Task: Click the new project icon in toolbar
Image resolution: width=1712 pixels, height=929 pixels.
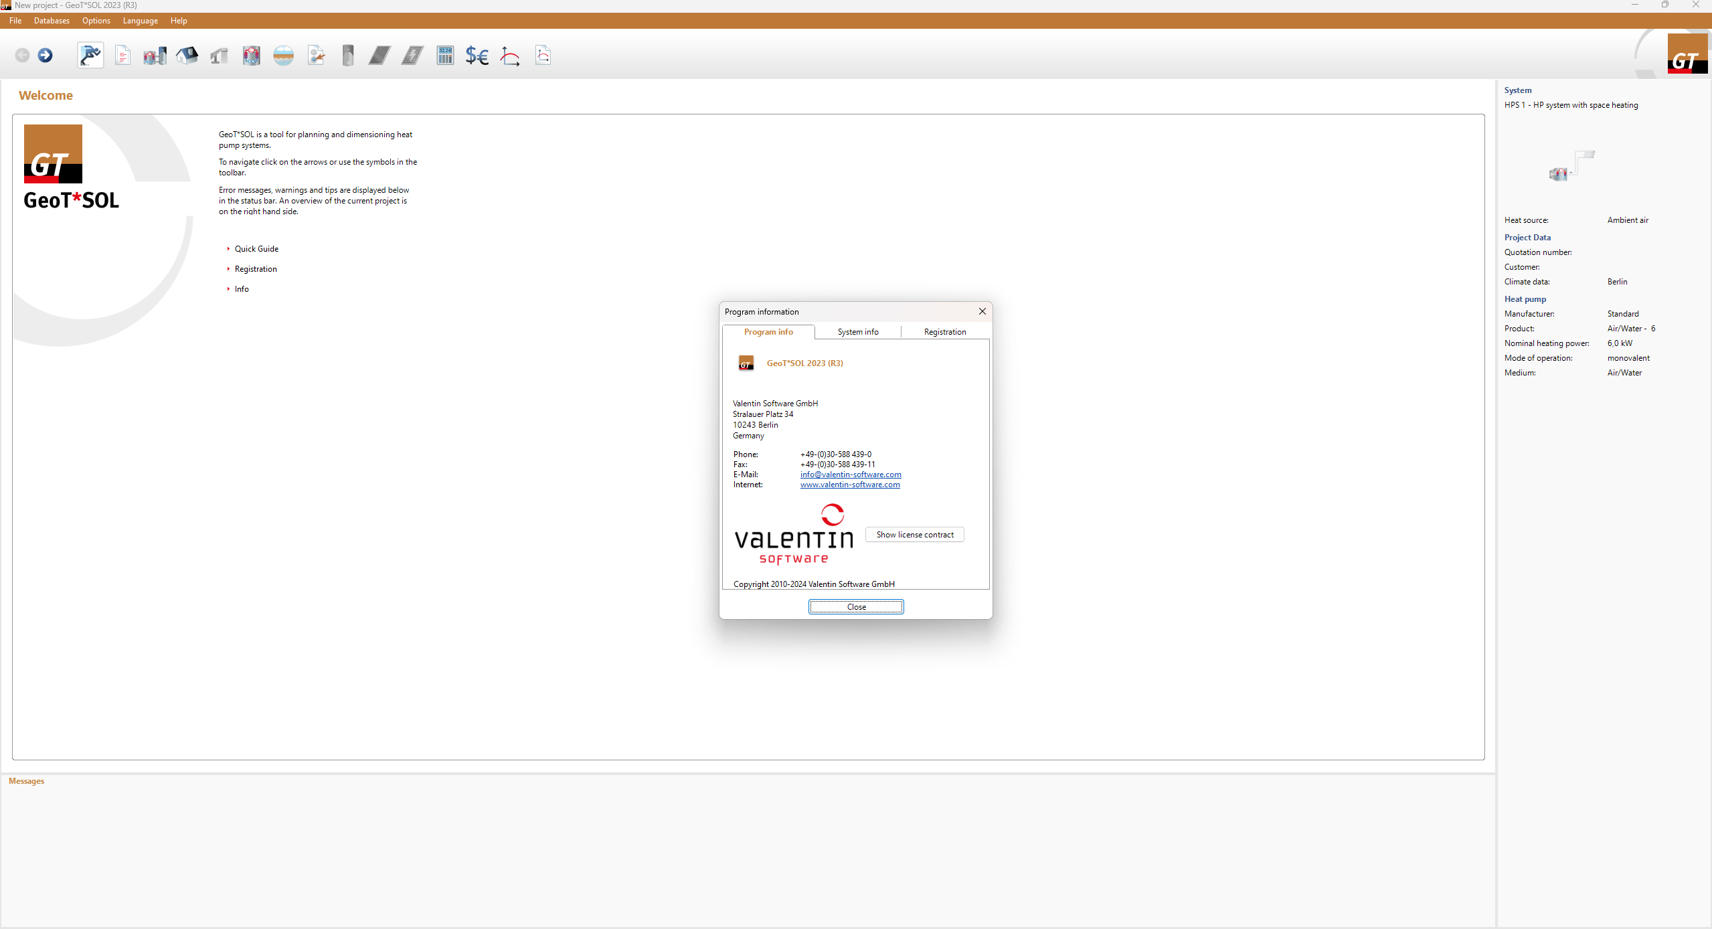Action: point(122,55)
